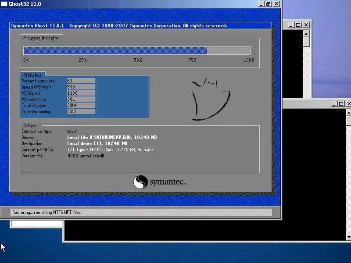Viewport: 351px width, 263px height.
Task: Click the white input field behind Ghost window
Action: pyautogui.click(x=37, y=224)
